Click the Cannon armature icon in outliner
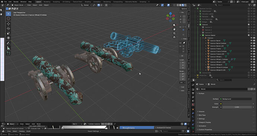 [206, 38]
